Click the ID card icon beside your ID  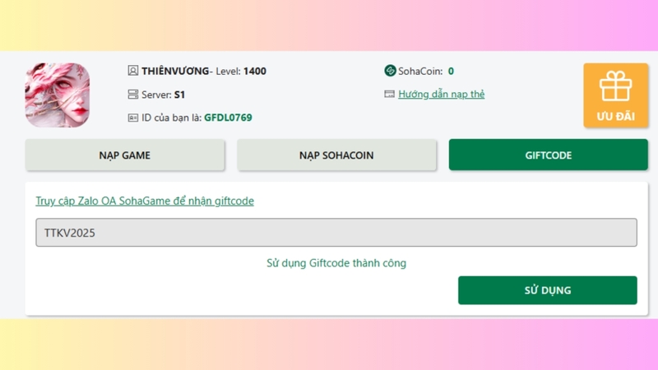pos(133,118)
